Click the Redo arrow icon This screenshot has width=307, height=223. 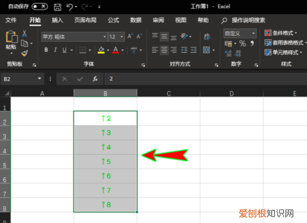tap(85, 7)
